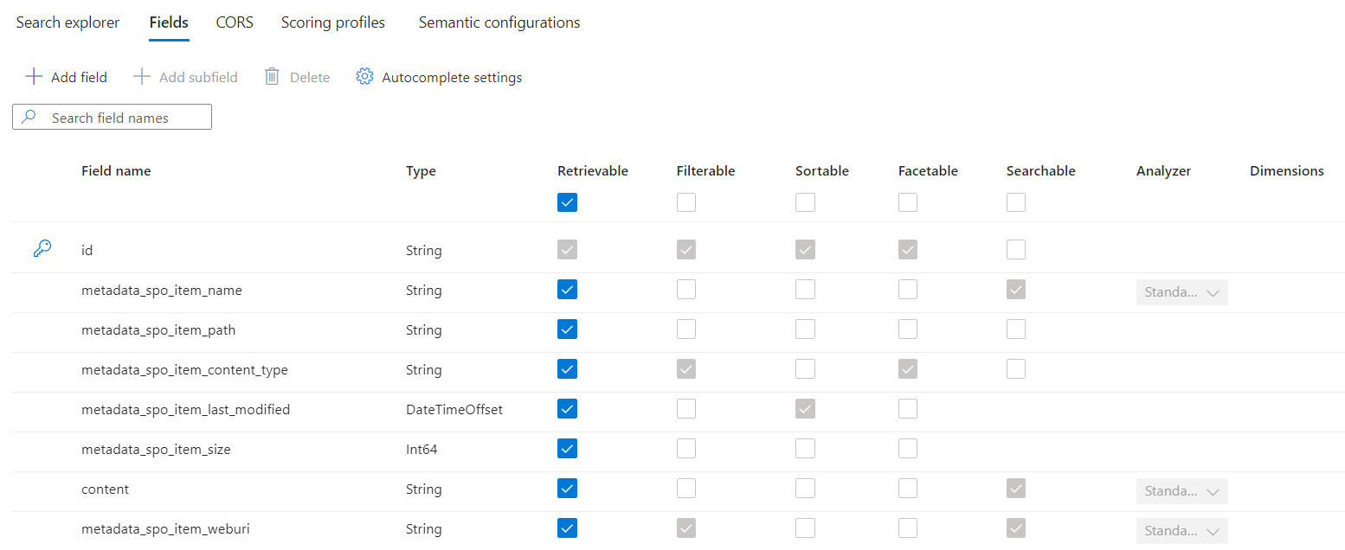The width and height of the screenshot is (1345, 550).
Task: Click the key icon beside the id field
Action: pos(41,249)
